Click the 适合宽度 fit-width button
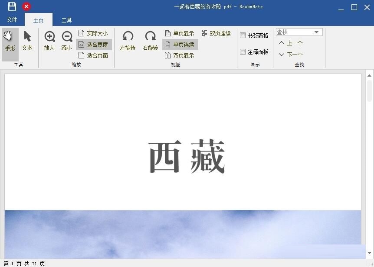This screenshot has height=267, width=374. tap(93, 44)
